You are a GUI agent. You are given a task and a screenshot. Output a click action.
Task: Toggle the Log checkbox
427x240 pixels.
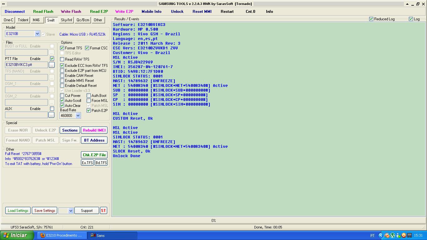point(411,19)
